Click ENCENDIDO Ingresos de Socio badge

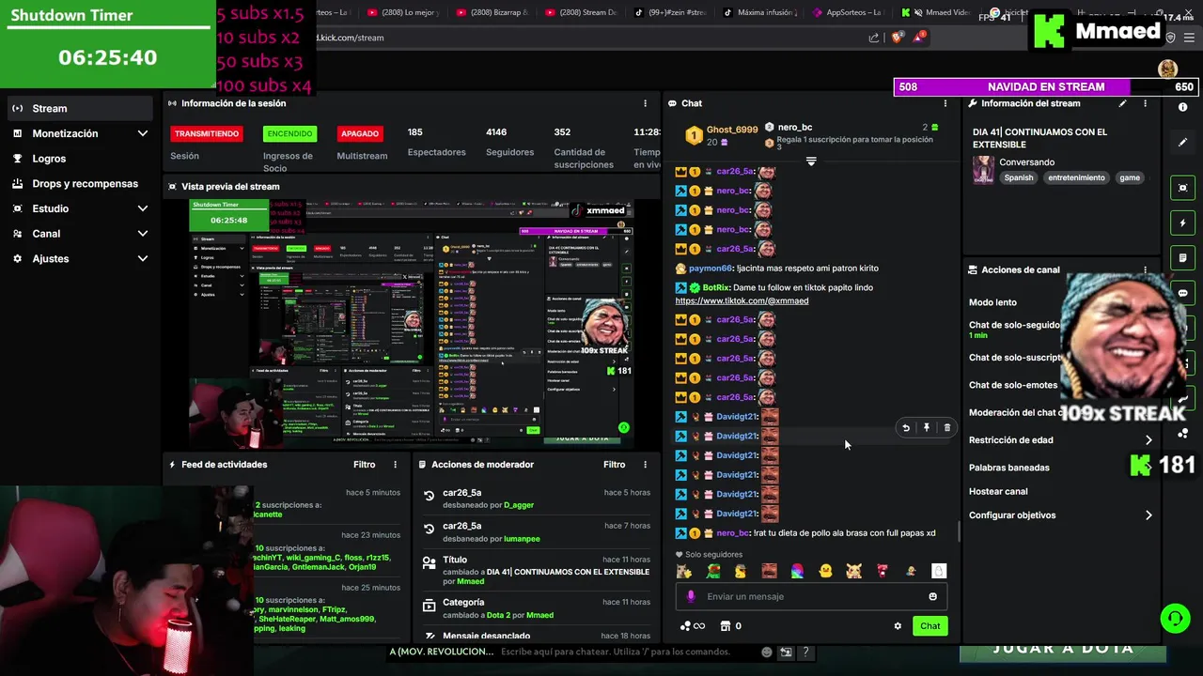click(x=289, y=133)
